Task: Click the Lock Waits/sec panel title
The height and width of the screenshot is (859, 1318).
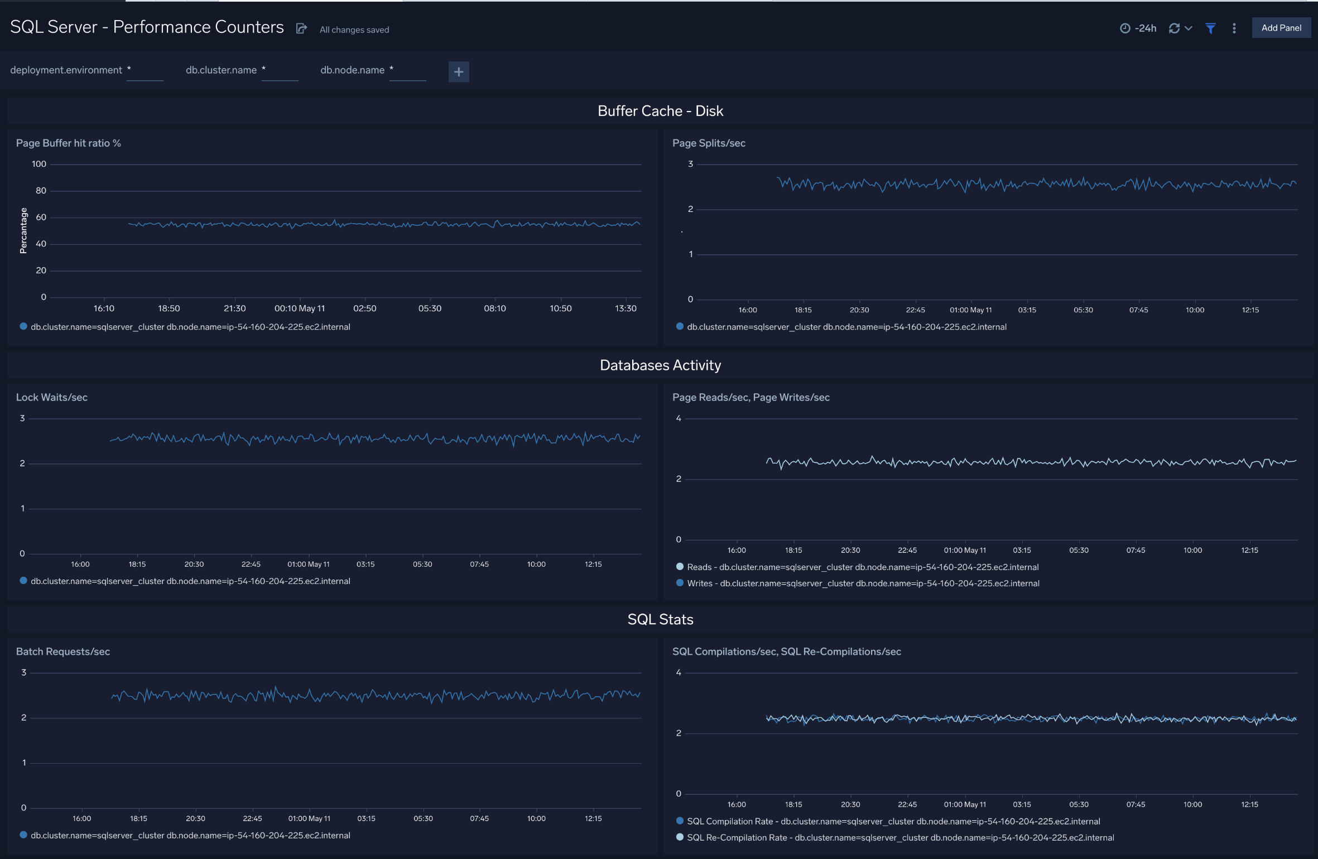Action: (x=51, y=397)
